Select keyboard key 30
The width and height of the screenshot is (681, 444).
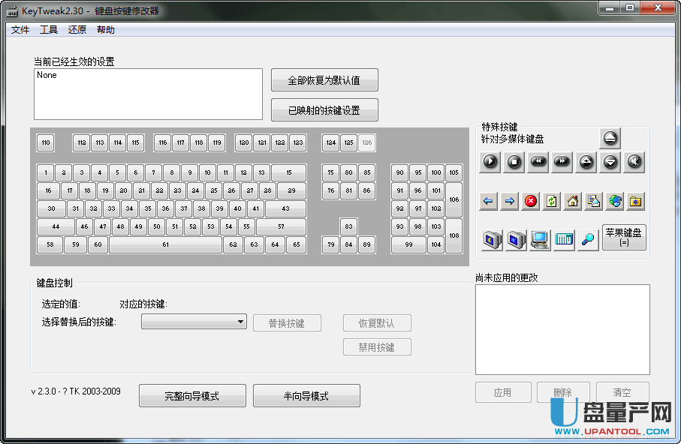51,208
